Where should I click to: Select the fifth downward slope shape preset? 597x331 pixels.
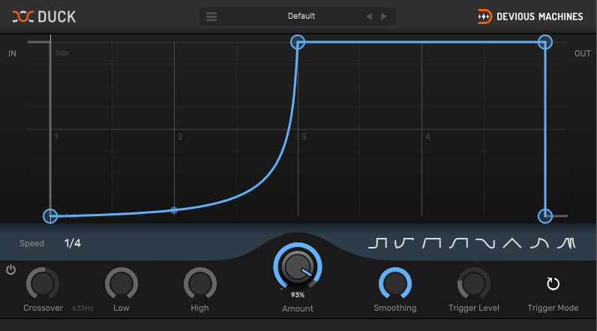point(485,243)
